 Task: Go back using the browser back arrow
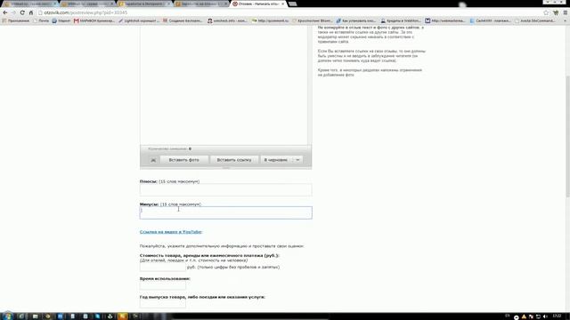pos(5,12)
